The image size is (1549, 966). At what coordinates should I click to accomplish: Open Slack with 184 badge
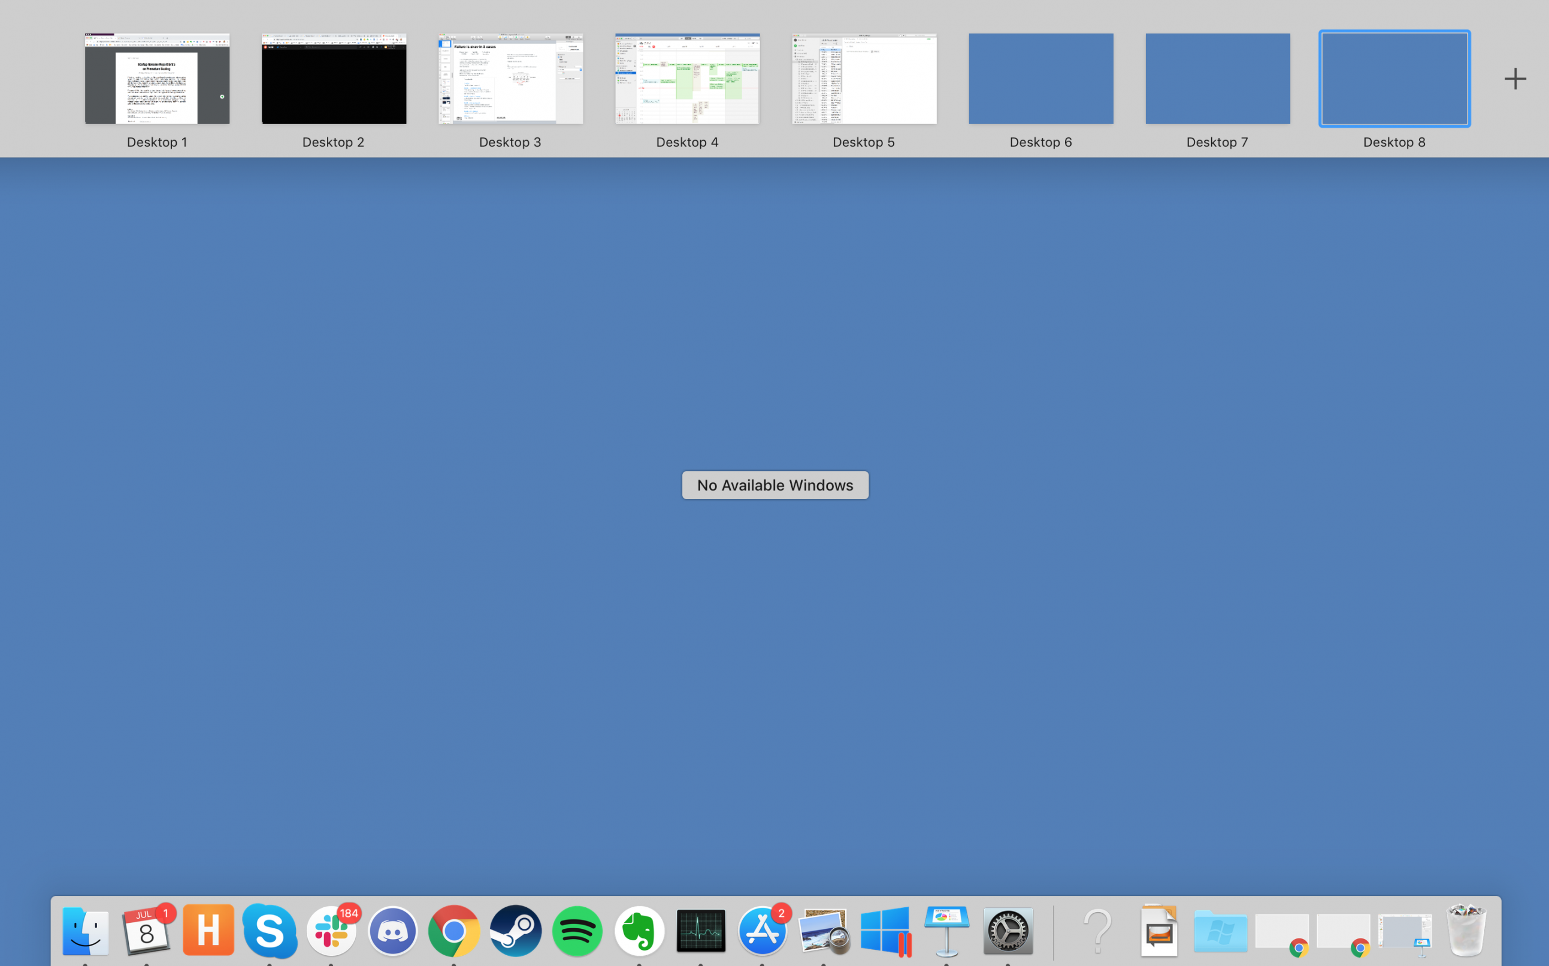[x=331, y=931]
